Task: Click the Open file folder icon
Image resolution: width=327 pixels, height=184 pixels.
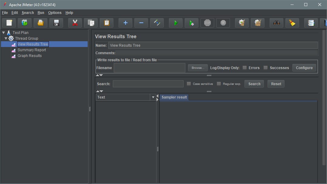Action: click(40, 23)
